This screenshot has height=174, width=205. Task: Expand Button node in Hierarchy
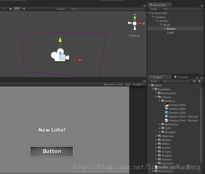point(165,29)
